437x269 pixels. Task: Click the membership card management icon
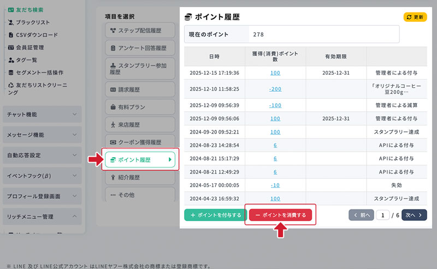tap(11, 47)
